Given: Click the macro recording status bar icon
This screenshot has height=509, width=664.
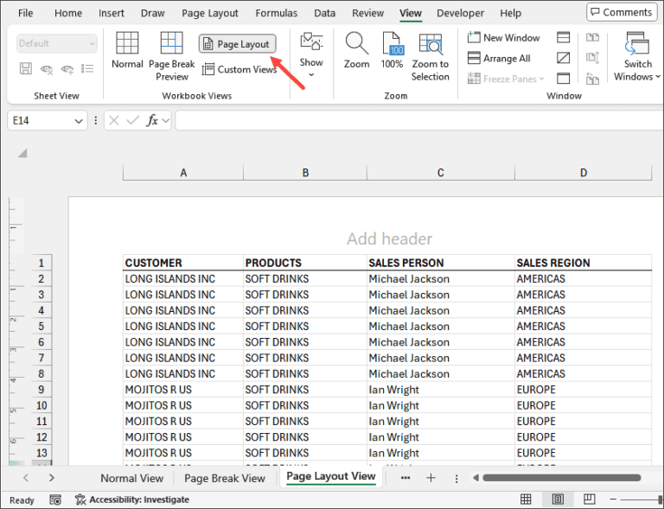Looking at the screenshot, I should pos(55,500).
